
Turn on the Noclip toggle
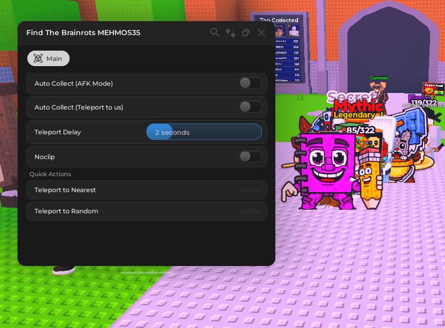tap(250, 157)
